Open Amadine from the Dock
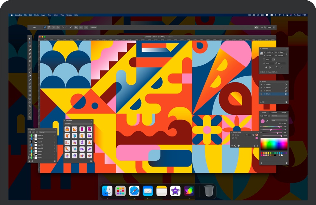The height and width of the screenshot is (205, 316). point(189,191)
